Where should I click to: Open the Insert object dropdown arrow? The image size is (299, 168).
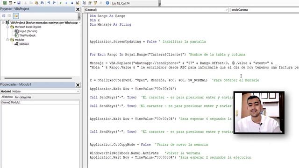14,3
